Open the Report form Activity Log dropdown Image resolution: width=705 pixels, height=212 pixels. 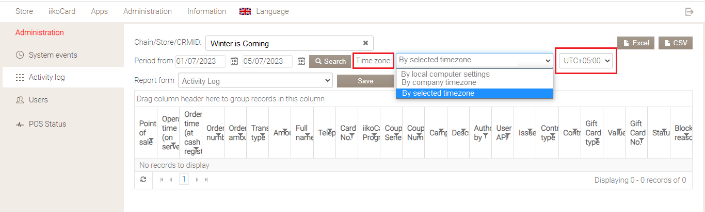pyautogui.click(x=255, y=81)
